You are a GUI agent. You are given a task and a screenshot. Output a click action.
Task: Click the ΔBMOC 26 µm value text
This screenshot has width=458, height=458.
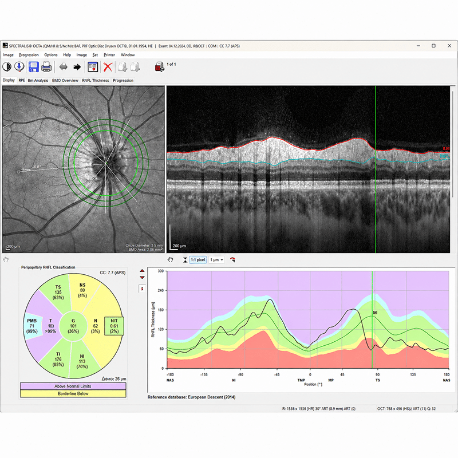pyautogui.click(x=114, y=378)
